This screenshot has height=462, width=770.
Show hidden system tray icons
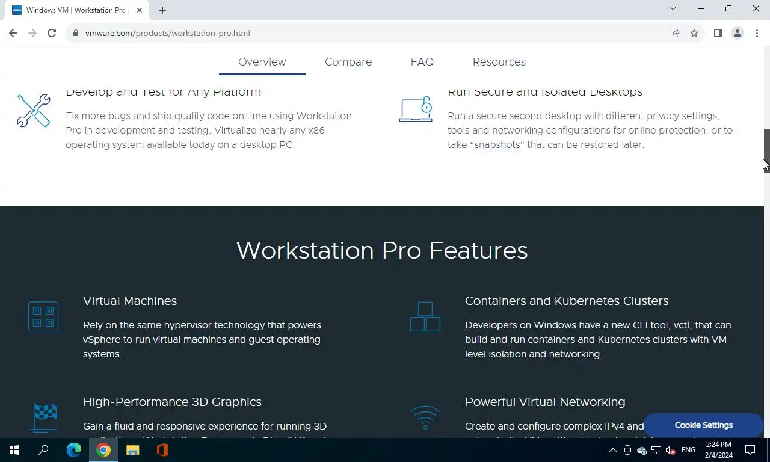613,450
